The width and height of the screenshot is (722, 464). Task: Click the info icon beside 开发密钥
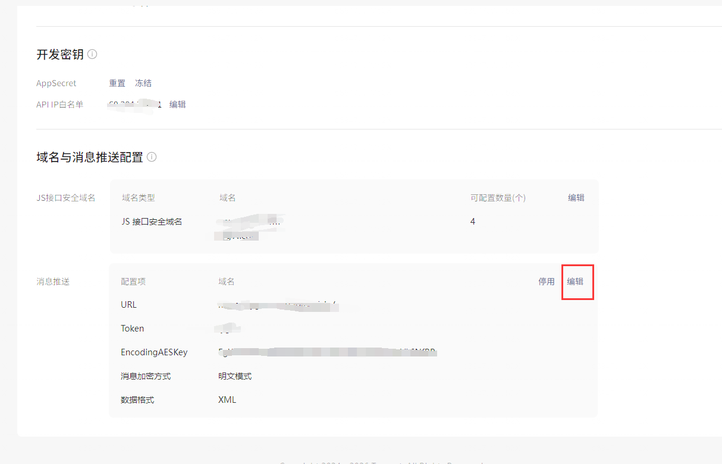92,54
